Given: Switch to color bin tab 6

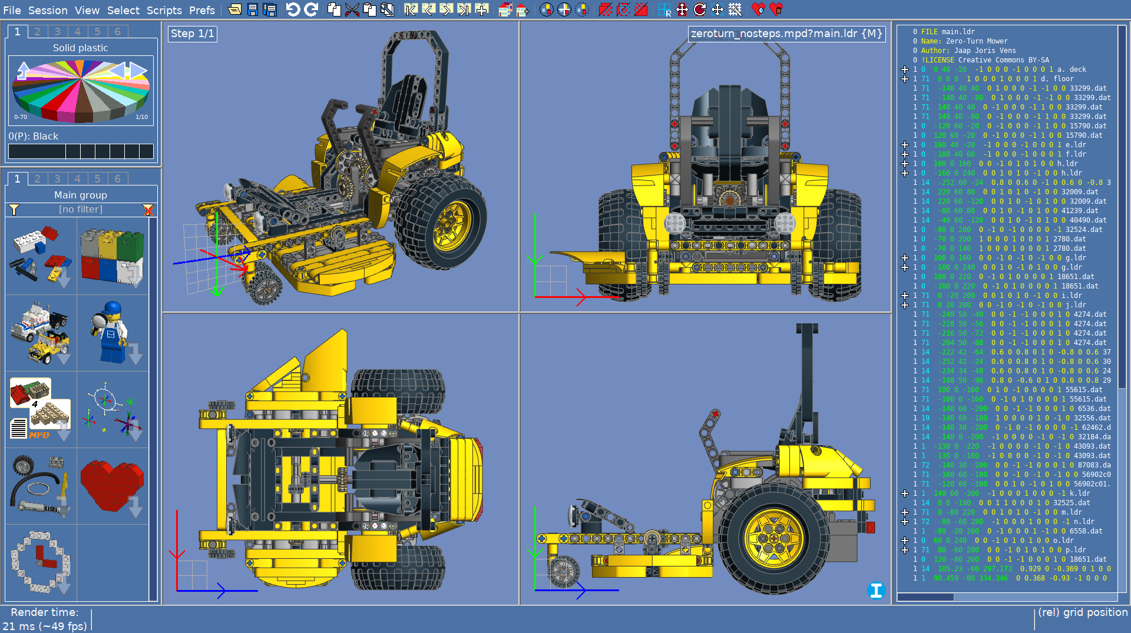Looking at the screenshot, I should 118,32.
